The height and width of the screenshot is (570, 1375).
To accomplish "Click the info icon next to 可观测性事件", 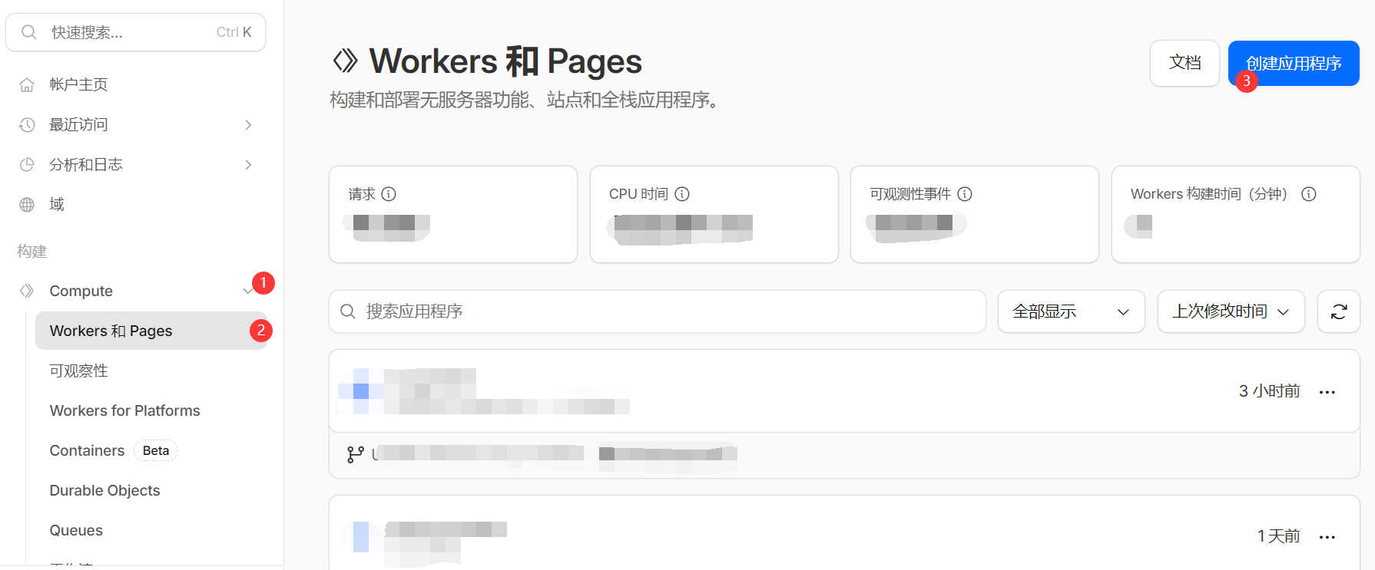I will [965, 194].
